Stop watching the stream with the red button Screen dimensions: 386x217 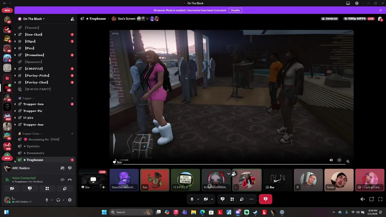click(265, 199)
